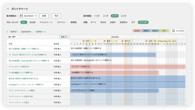
Task: Set grouping to なし
Action: point(24,22)
